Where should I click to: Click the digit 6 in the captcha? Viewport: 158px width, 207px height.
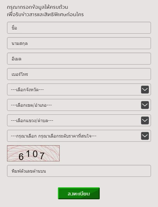[21, 156]
